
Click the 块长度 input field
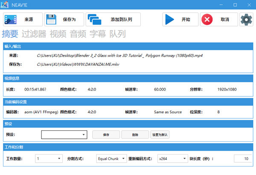(x=243, y=158)
